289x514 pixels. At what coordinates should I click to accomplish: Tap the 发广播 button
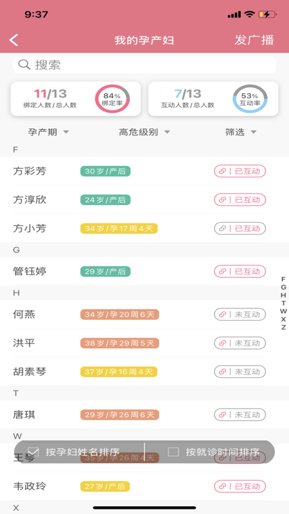click(254, 40)
